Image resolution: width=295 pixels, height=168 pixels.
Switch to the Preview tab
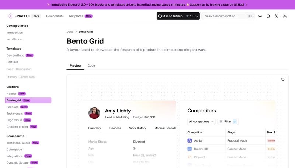(x=75, y=65)
